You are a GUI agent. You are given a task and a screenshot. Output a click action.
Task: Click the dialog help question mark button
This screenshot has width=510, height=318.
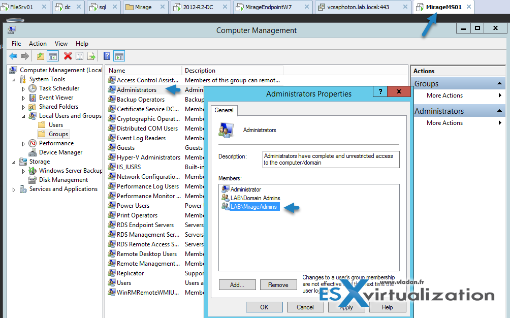pyautogui.click(x=380, y=92)
